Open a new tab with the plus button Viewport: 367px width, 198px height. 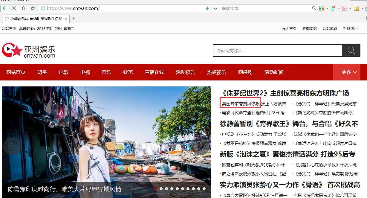(x=73, y=19)
